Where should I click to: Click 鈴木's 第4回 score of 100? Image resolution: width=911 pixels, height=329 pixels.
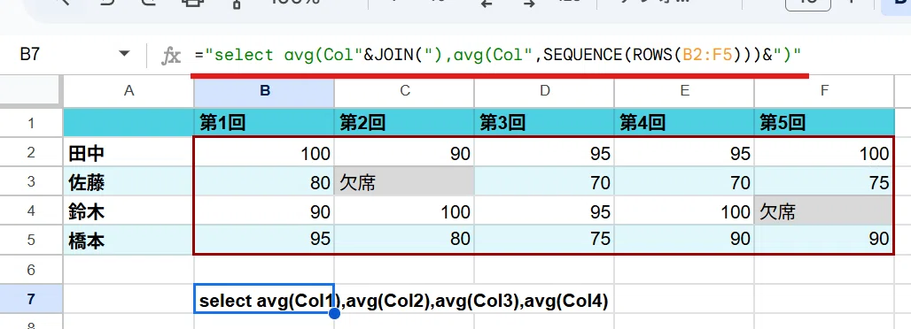point(684,211)
